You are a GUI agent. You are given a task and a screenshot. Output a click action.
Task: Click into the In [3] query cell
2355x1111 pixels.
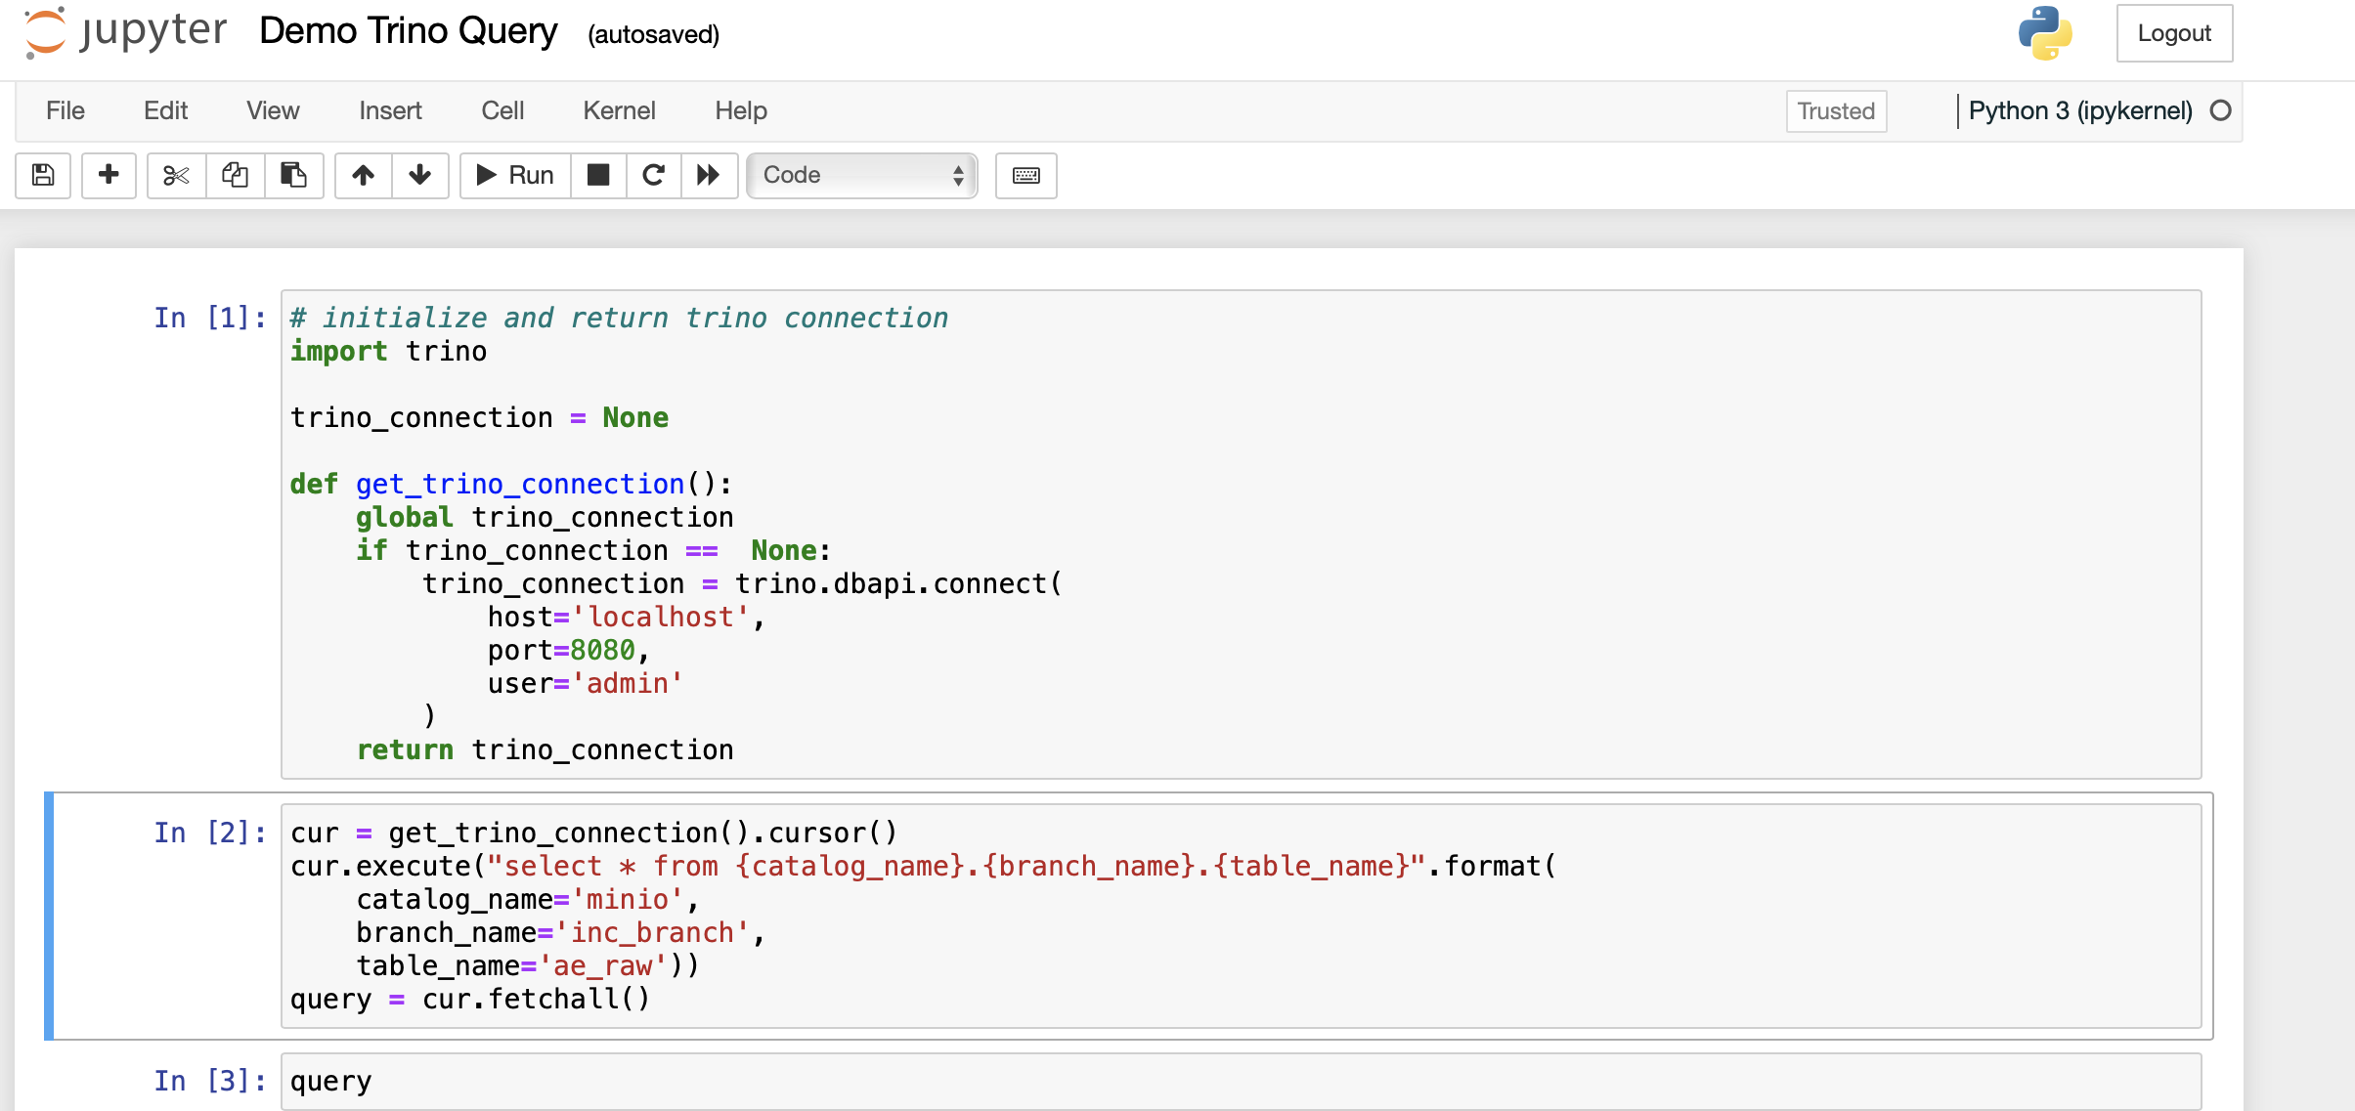coord(1240,1081)
